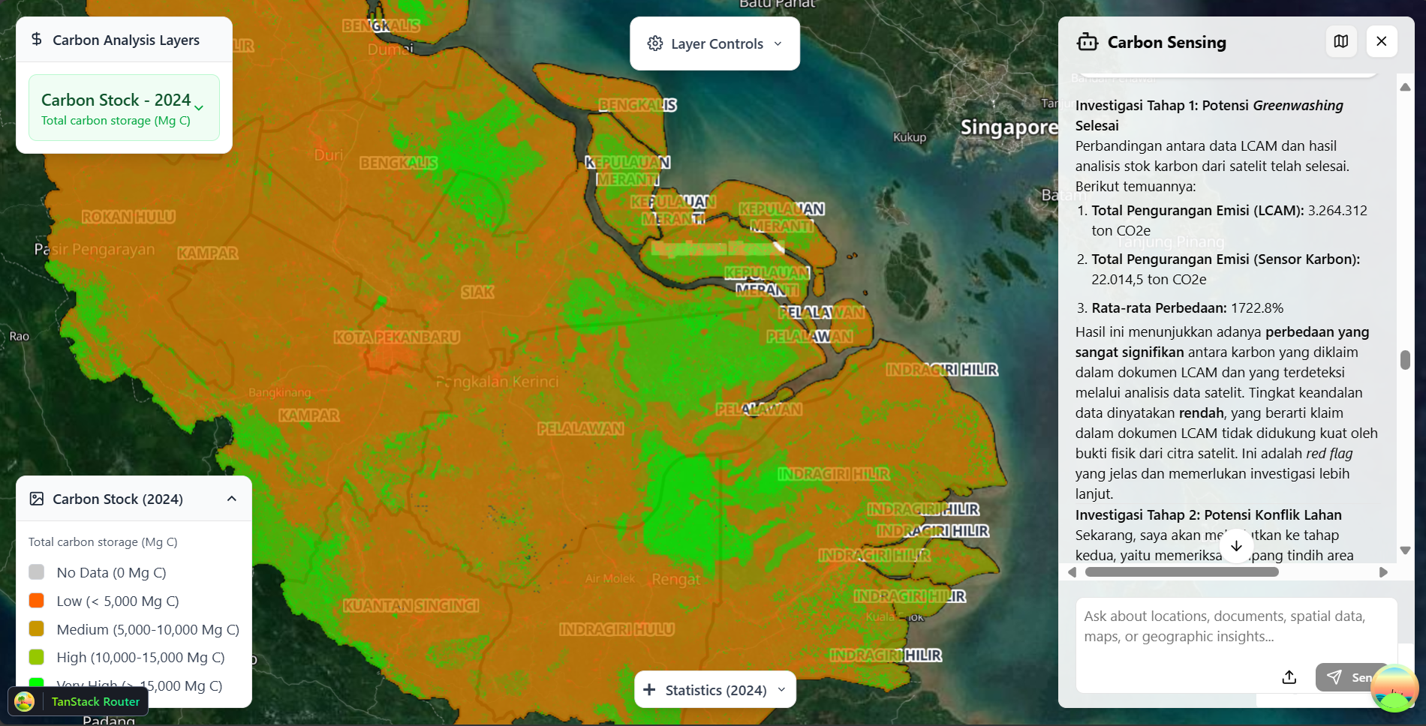Expand the Statistics (2024) chevron
This screenshot has height=726, width=1426.
coord(781,689)
